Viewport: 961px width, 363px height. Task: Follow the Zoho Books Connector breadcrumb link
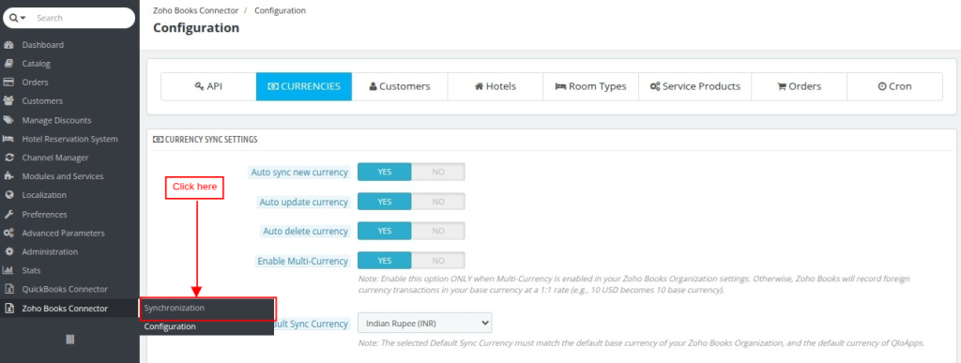point(195,10)
